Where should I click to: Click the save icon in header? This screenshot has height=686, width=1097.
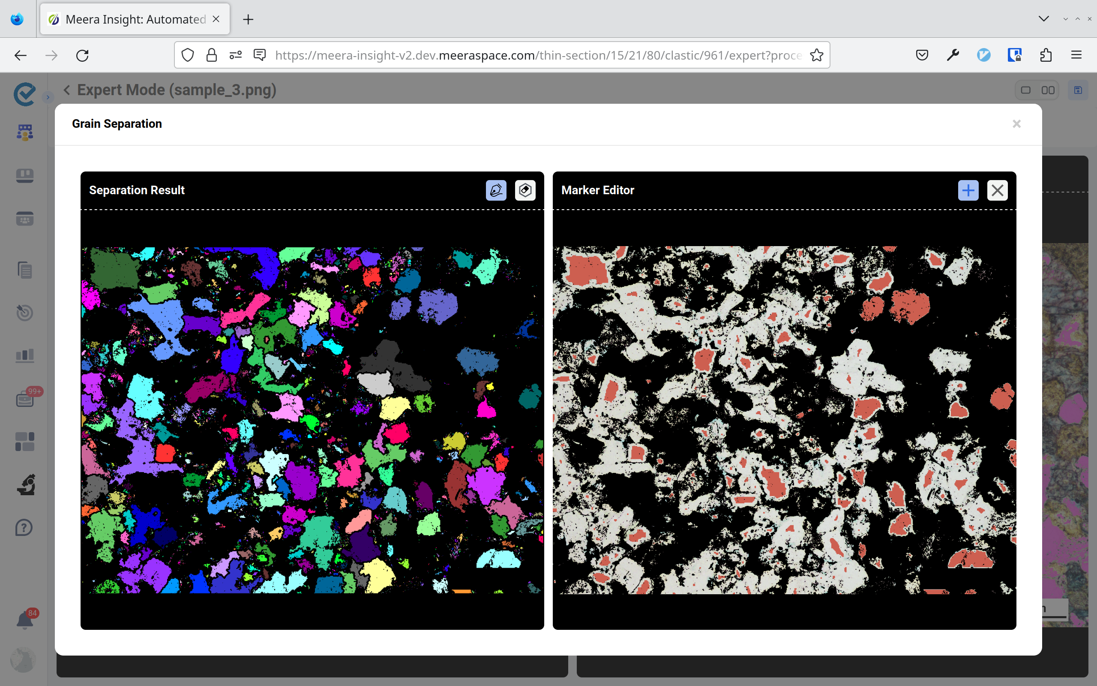(1078, 90)
